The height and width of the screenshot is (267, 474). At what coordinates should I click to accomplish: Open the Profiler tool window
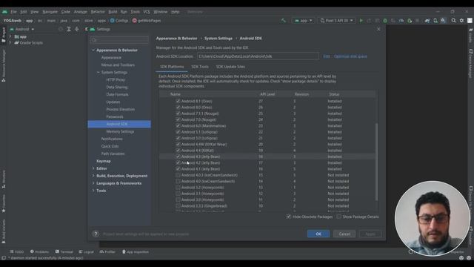click(x=107, y=252)
